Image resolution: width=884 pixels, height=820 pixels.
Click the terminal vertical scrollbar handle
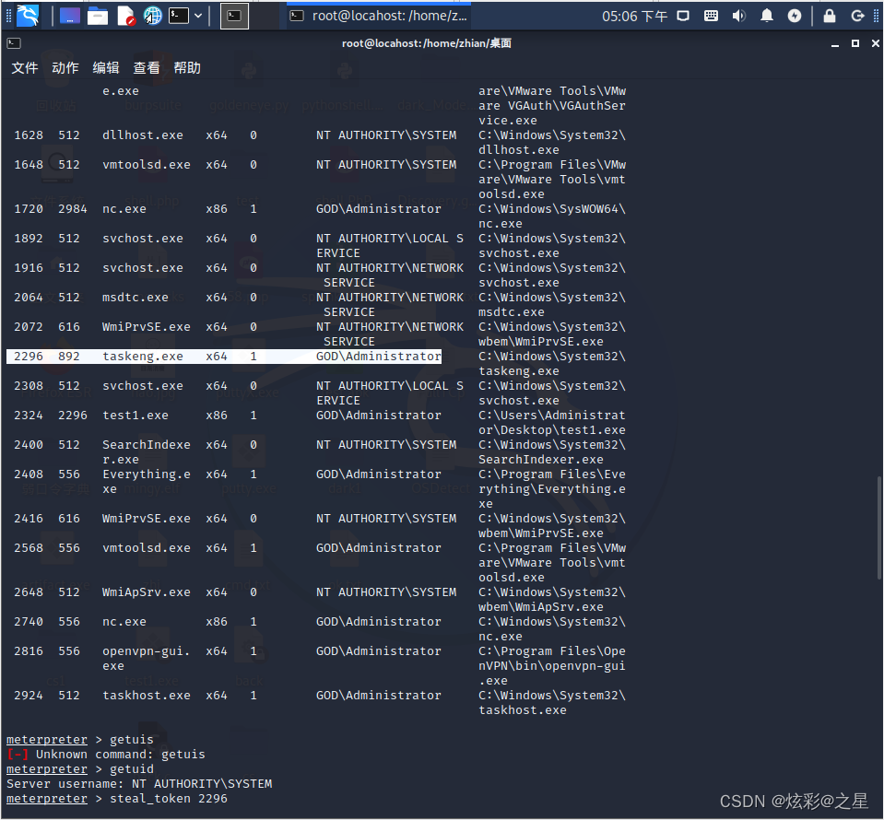coord(878,528)
